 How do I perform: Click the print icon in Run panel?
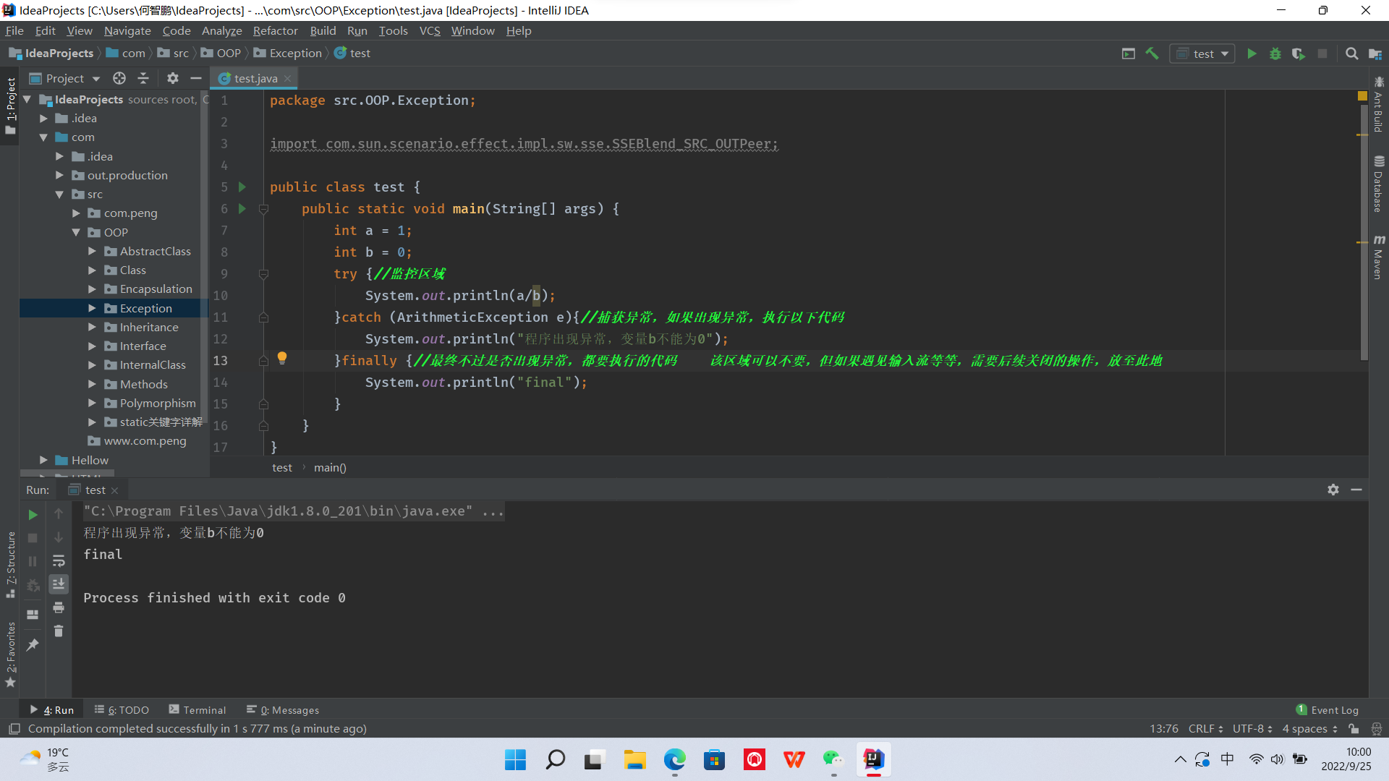[x=59, y=607]
